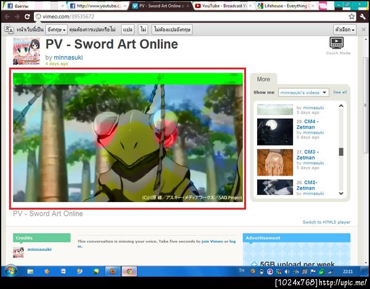This screenshot has height=289, width=370.
Task: Open the Chrome wrench menu
Action: click(x=363, y=17)
